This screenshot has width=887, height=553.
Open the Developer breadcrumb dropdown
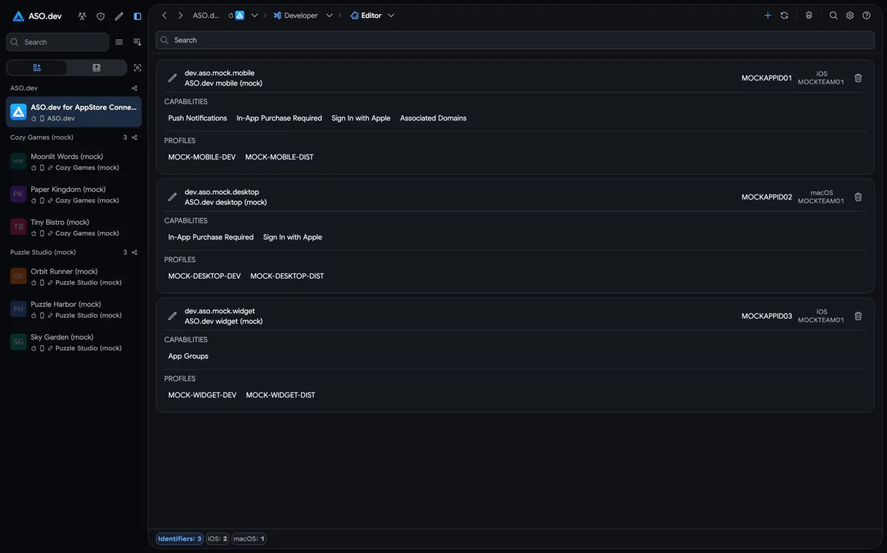(x=330, y=15)
